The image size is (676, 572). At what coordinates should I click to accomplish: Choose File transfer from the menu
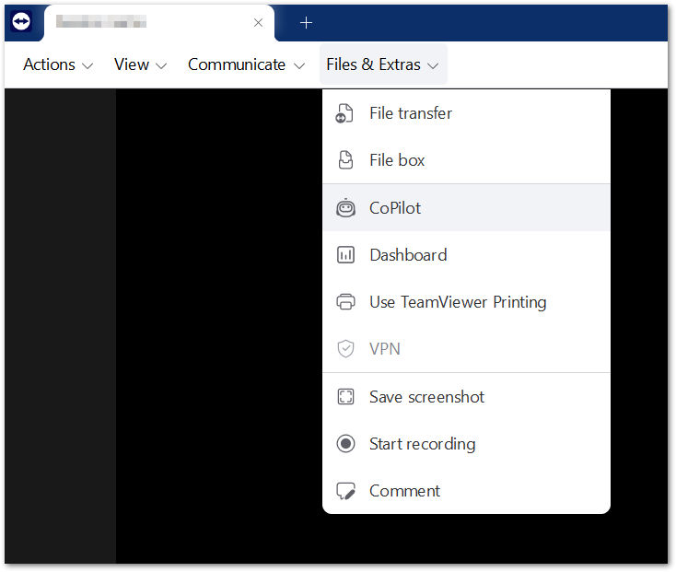(x=466, y=113)
